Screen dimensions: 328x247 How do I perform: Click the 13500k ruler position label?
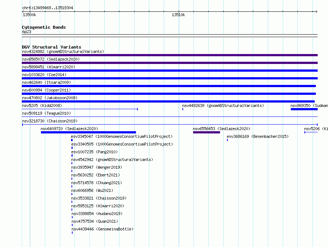(x=29, y=15)
